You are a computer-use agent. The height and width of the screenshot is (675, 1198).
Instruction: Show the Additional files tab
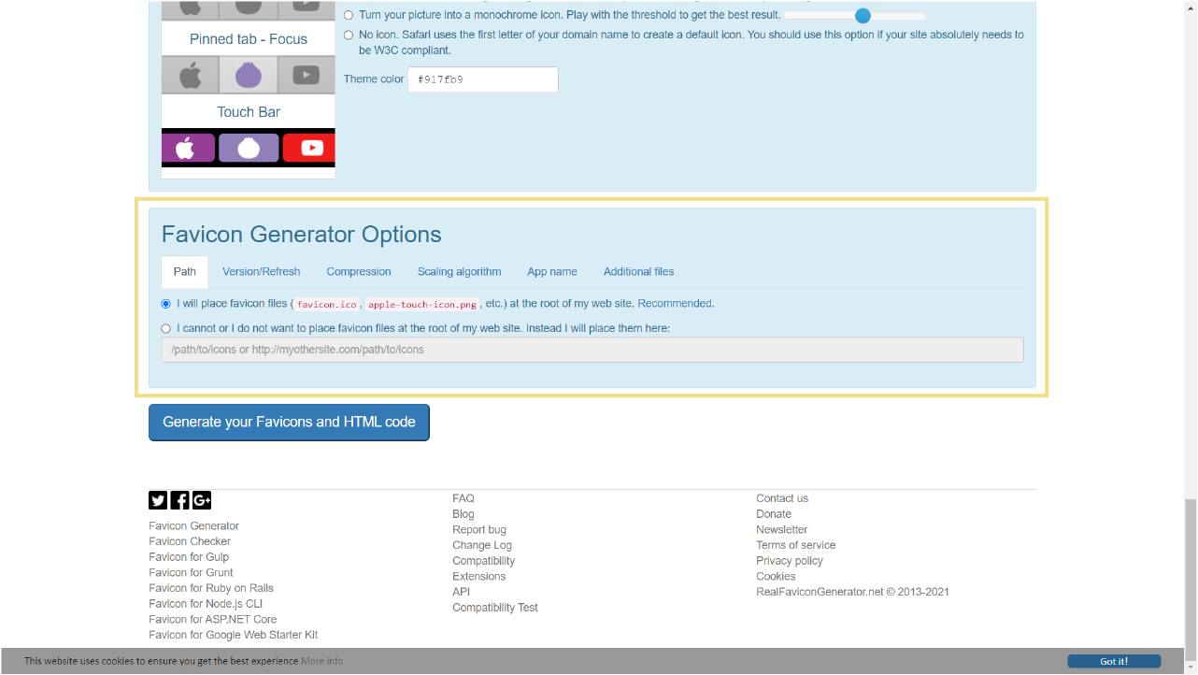638,272
